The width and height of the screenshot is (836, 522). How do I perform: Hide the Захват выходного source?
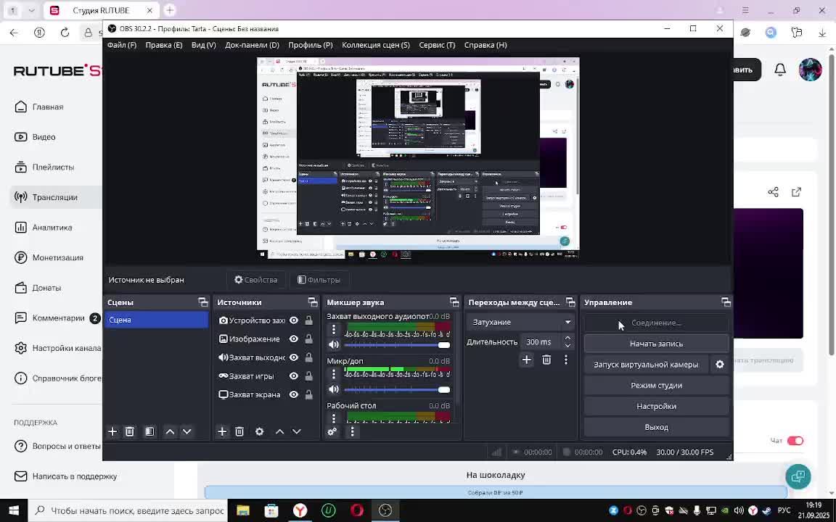coord(294,357)
